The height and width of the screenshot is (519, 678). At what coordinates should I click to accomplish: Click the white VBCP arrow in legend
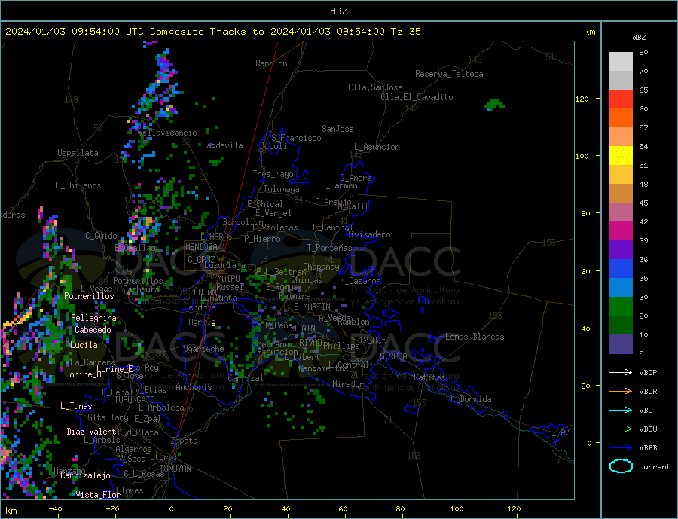(x=621, y=372)
